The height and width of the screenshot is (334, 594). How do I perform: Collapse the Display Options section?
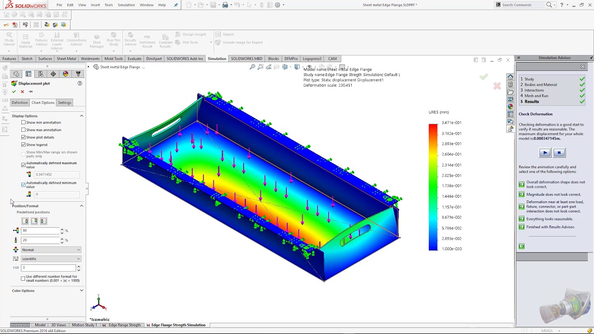(82, 116)
